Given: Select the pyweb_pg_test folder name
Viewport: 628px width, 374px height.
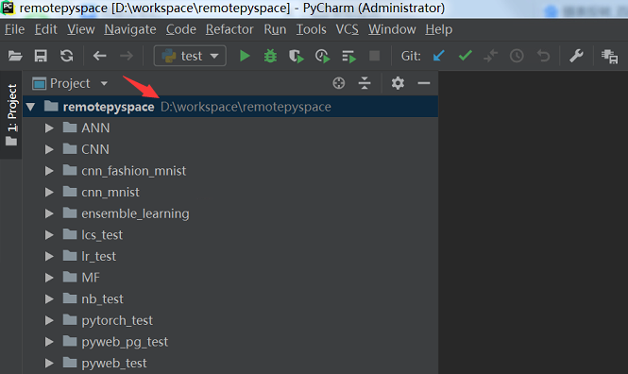Looking at the screenshot, I should click(125, 342).
